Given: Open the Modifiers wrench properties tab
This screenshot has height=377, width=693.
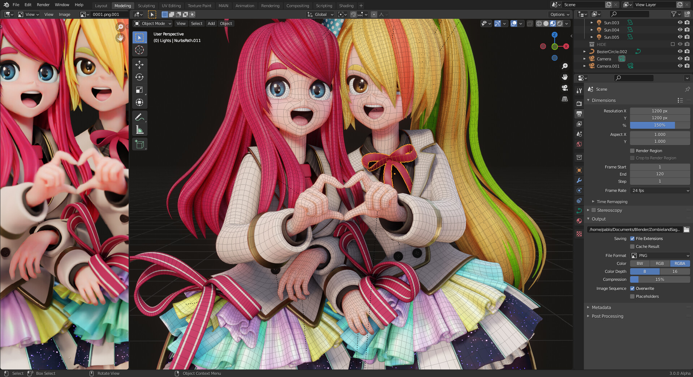Looking at the screenshot, I should coord(579,180).
